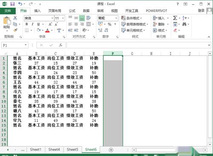Viewport: 213px width, 156px height.
Task: Apply the fill color bucket
Action: [x=39, y=30]
